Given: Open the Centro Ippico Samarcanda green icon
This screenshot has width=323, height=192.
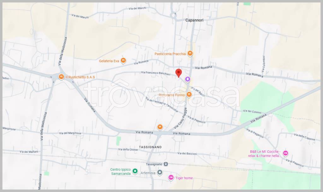Looking at the screenshot, I should pyautogui.click(x=135, y=171).
